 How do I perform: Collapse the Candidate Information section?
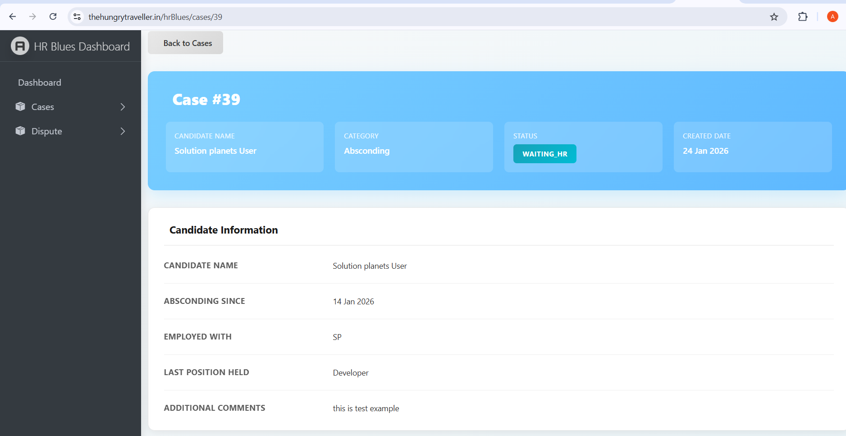click(223, 230)
